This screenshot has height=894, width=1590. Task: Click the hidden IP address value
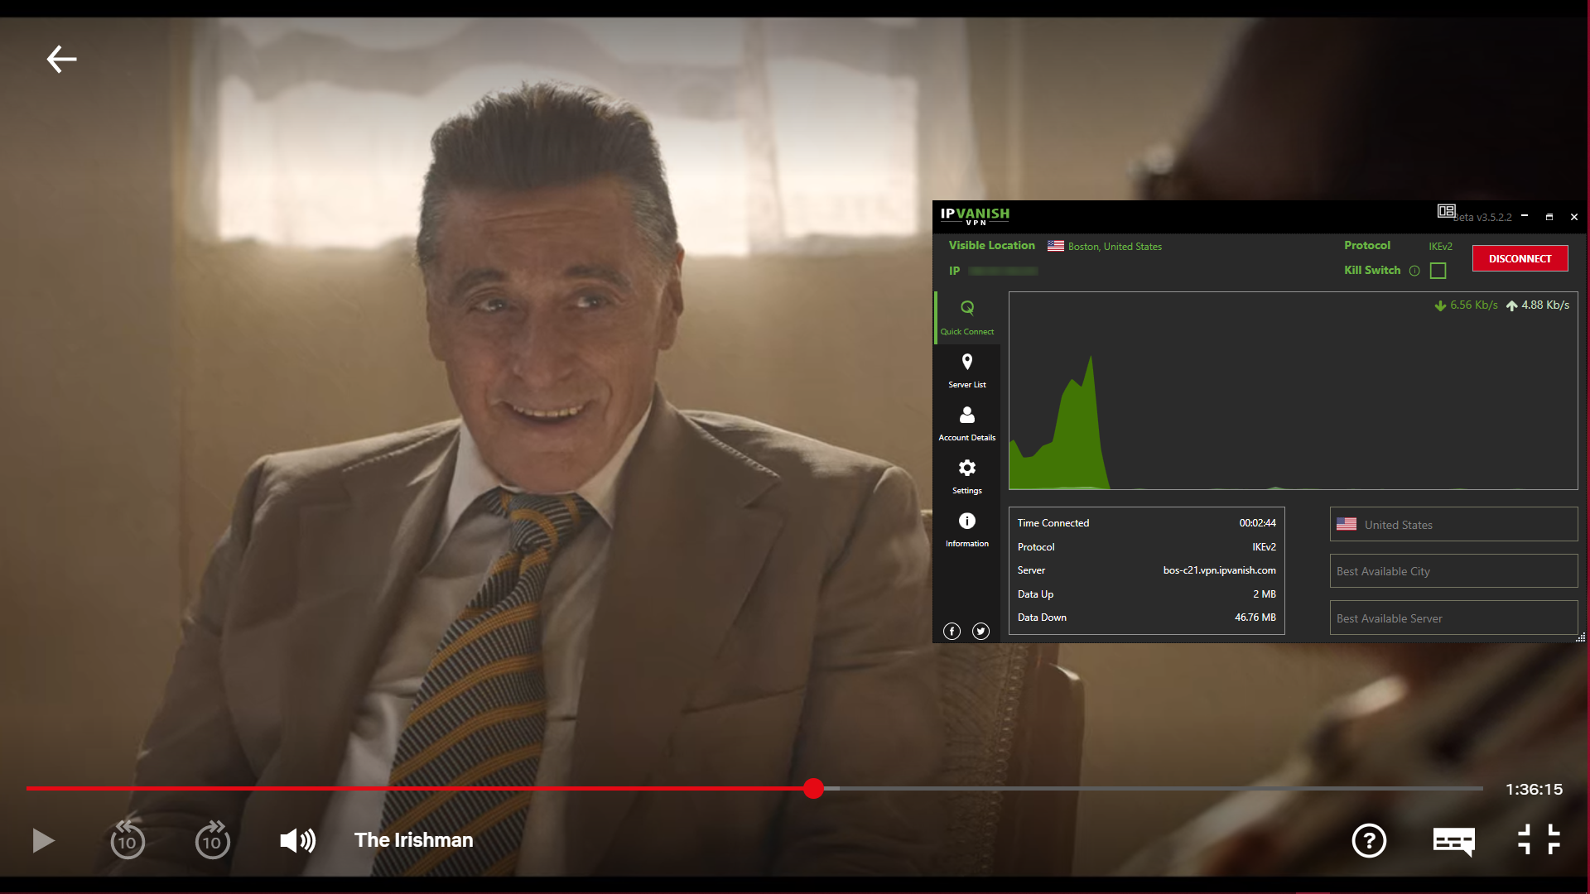pyautogui.click(x=1003, y=272)
